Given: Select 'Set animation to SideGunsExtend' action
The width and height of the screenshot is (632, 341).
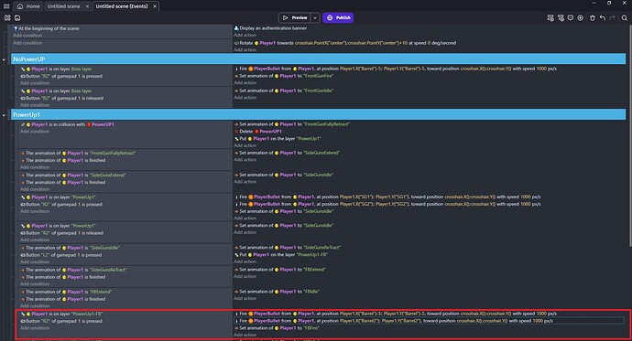Looking at the screenshot, I should 287,153.
